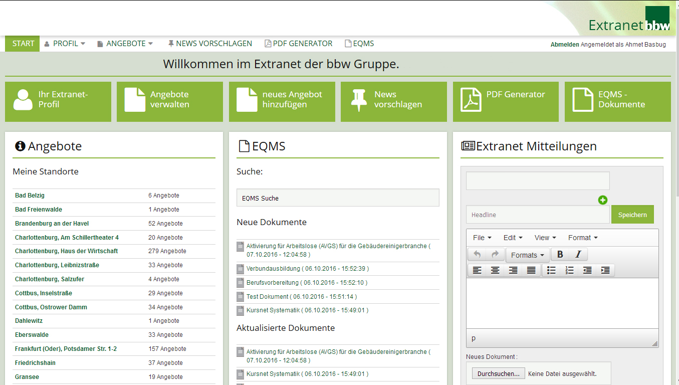The height and width of the screenshot is (385, 679).
Task: Click the document icon beside Verbundausbildung
Action: (x=240, y=269)
